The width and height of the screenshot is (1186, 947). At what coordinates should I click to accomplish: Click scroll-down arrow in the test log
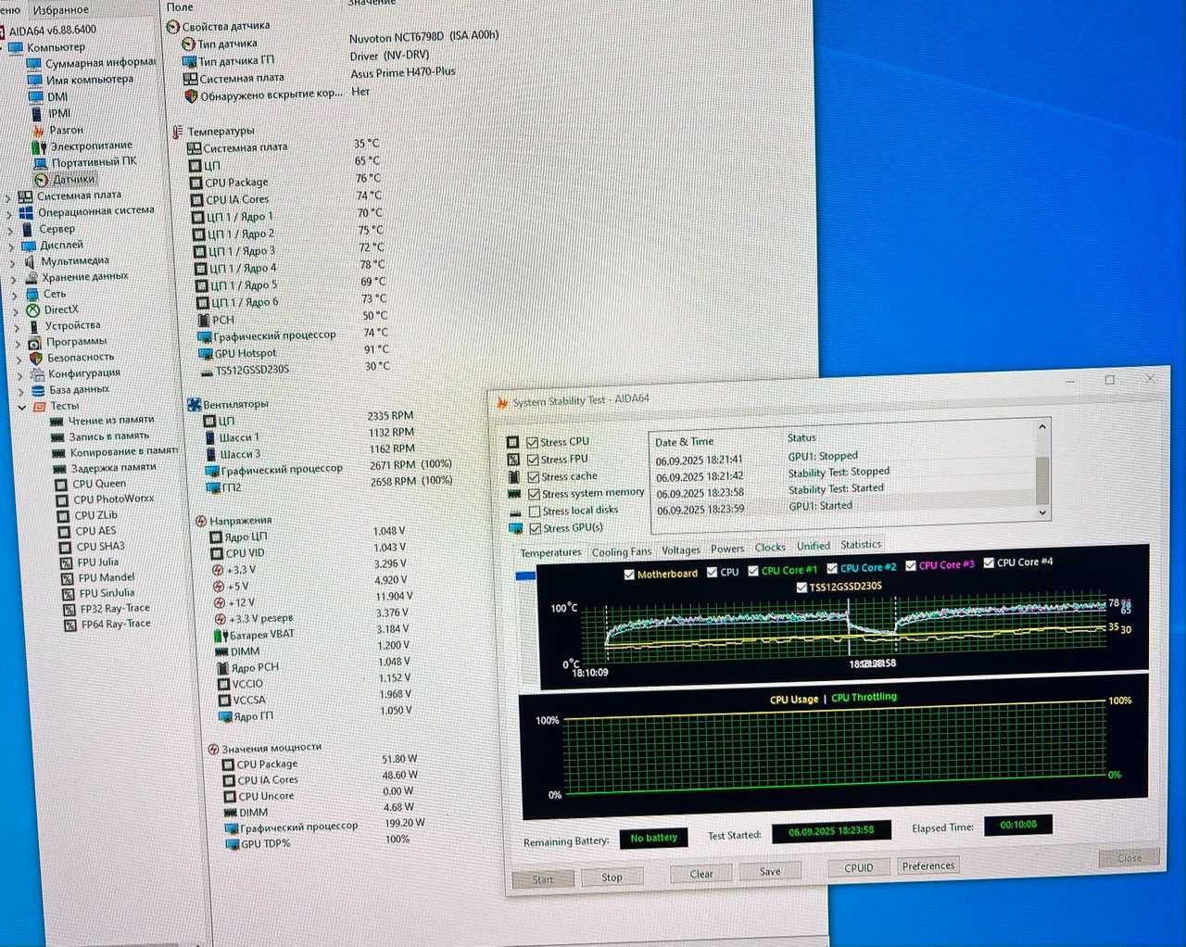point(1042,512)
